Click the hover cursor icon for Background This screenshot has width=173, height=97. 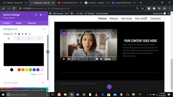[23, 34]
